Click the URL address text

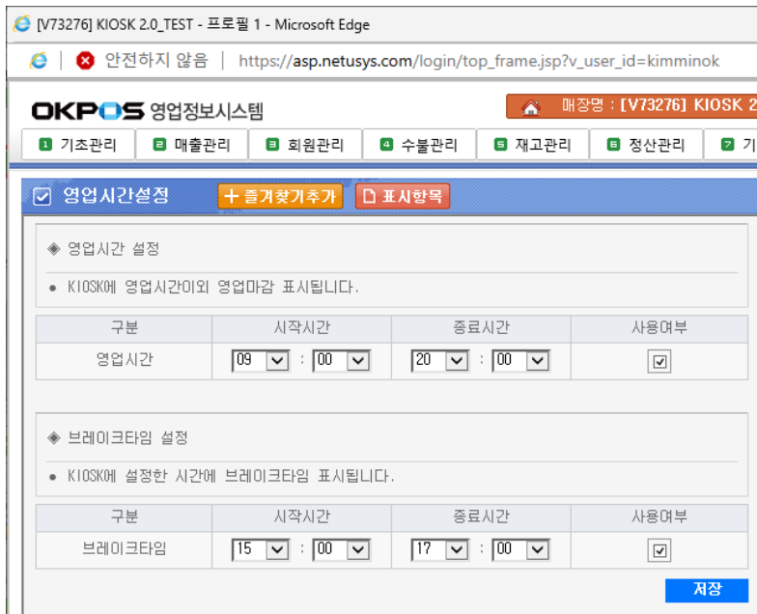[478, 61]
